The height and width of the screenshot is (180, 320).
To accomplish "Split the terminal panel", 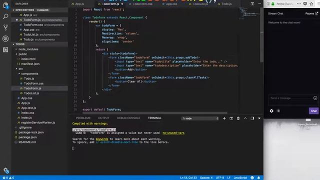I will coord(231,118).
